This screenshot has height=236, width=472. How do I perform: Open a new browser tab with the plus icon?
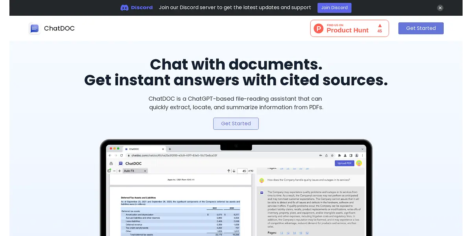click(x=170, y=149)
